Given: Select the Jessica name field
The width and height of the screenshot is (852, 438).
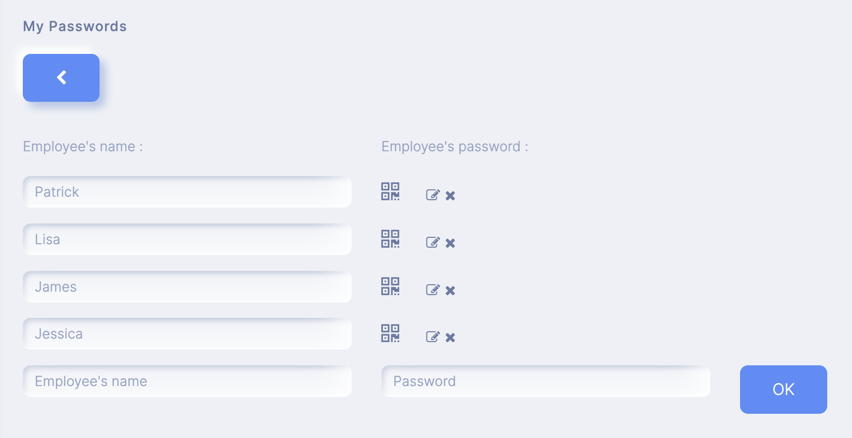Looking at the screenshot, I should 187,334.
